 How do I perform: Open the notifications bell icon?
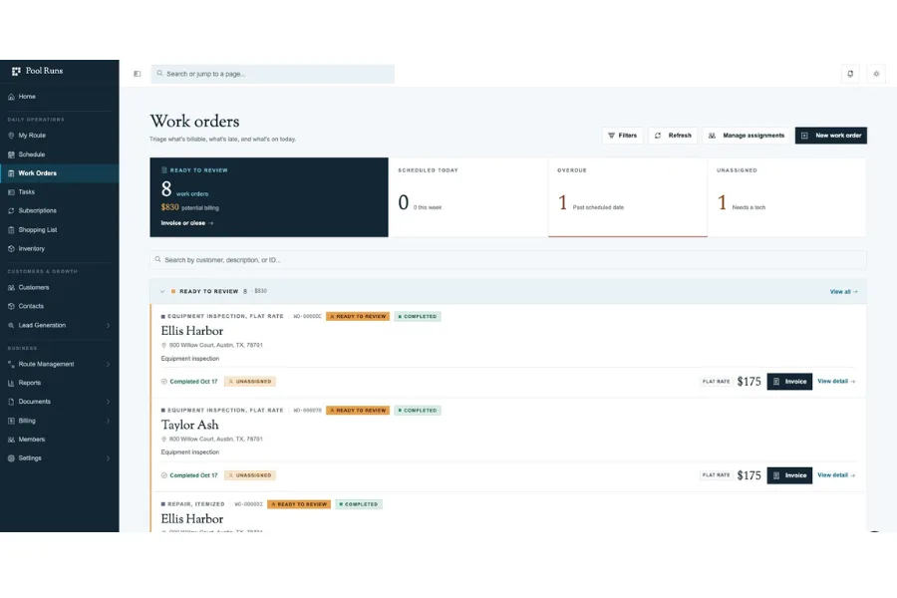pyautogui.click(x=850, y=74)
